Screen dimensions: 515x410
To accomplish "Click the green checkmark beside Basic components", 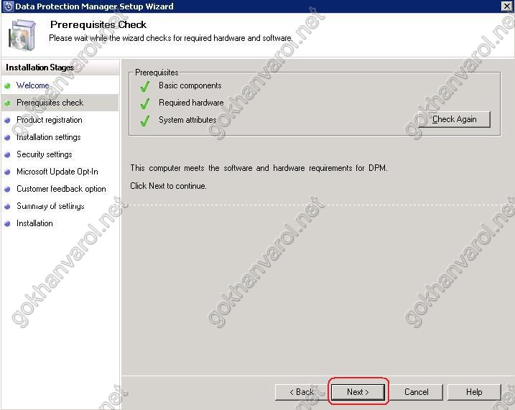I will pos(145,86).
